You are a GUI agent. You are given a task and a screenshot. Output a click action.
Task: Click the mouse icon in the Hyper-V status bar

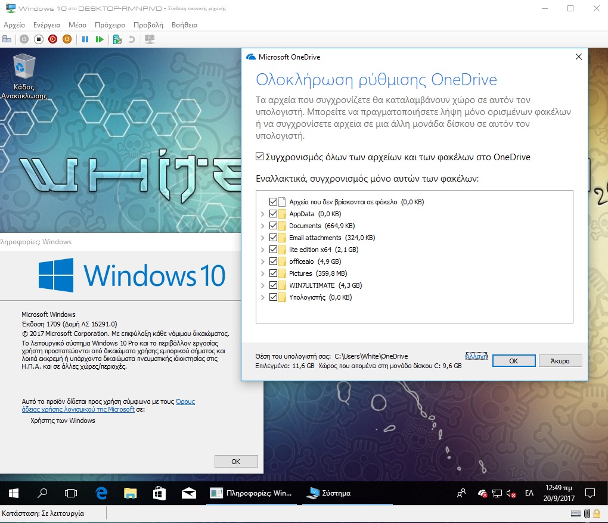587,513
